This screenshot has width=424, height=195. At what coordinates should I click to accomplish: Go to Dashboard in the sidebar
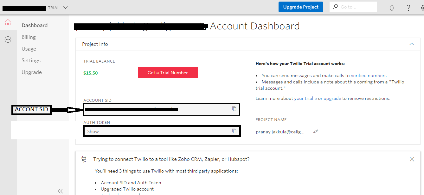click(35, 25)
